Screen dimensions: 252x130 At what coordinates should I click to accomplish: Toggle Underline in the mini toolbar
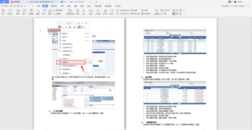pos(66,27)
